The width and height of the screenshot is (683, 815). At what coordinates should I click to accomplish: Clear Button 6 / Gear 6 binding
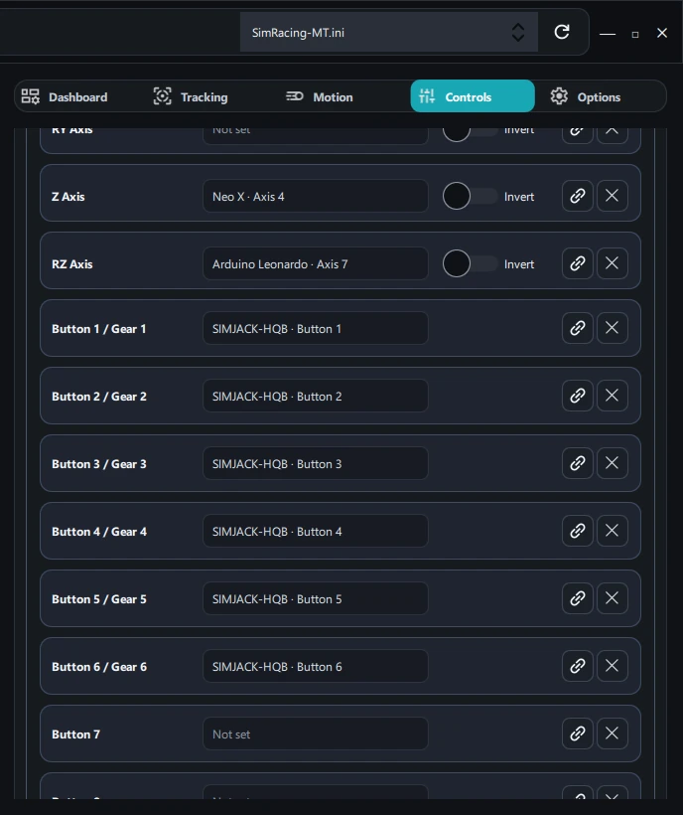click(612, 666)
